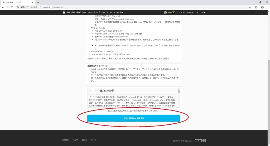Click the MMDモーション: .vmd .vpd line
Viewport: 270px width, 146px height.
point(103,51)
